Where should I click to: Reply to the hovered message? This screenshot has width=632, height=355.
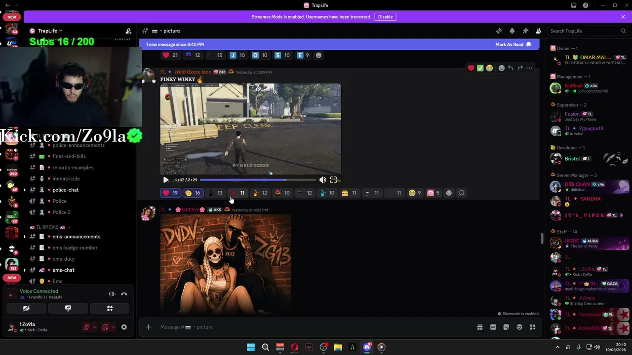(511, 68)
